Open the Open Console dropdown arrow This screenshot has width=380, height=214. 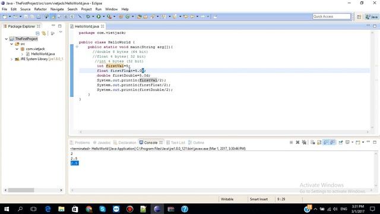pos(363,143)
